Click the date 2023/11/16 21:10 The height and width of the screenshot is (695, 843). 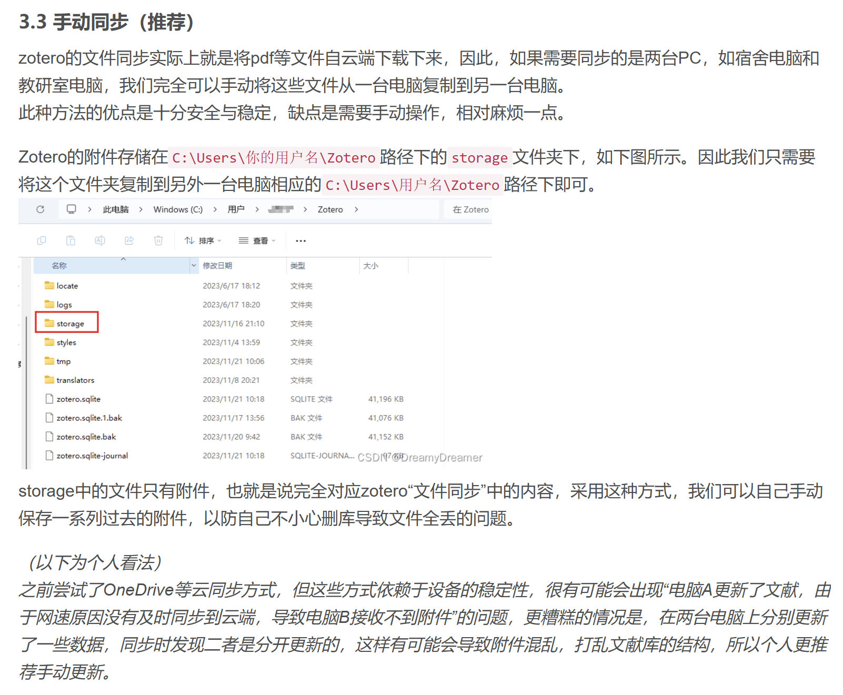pos(234,324)
